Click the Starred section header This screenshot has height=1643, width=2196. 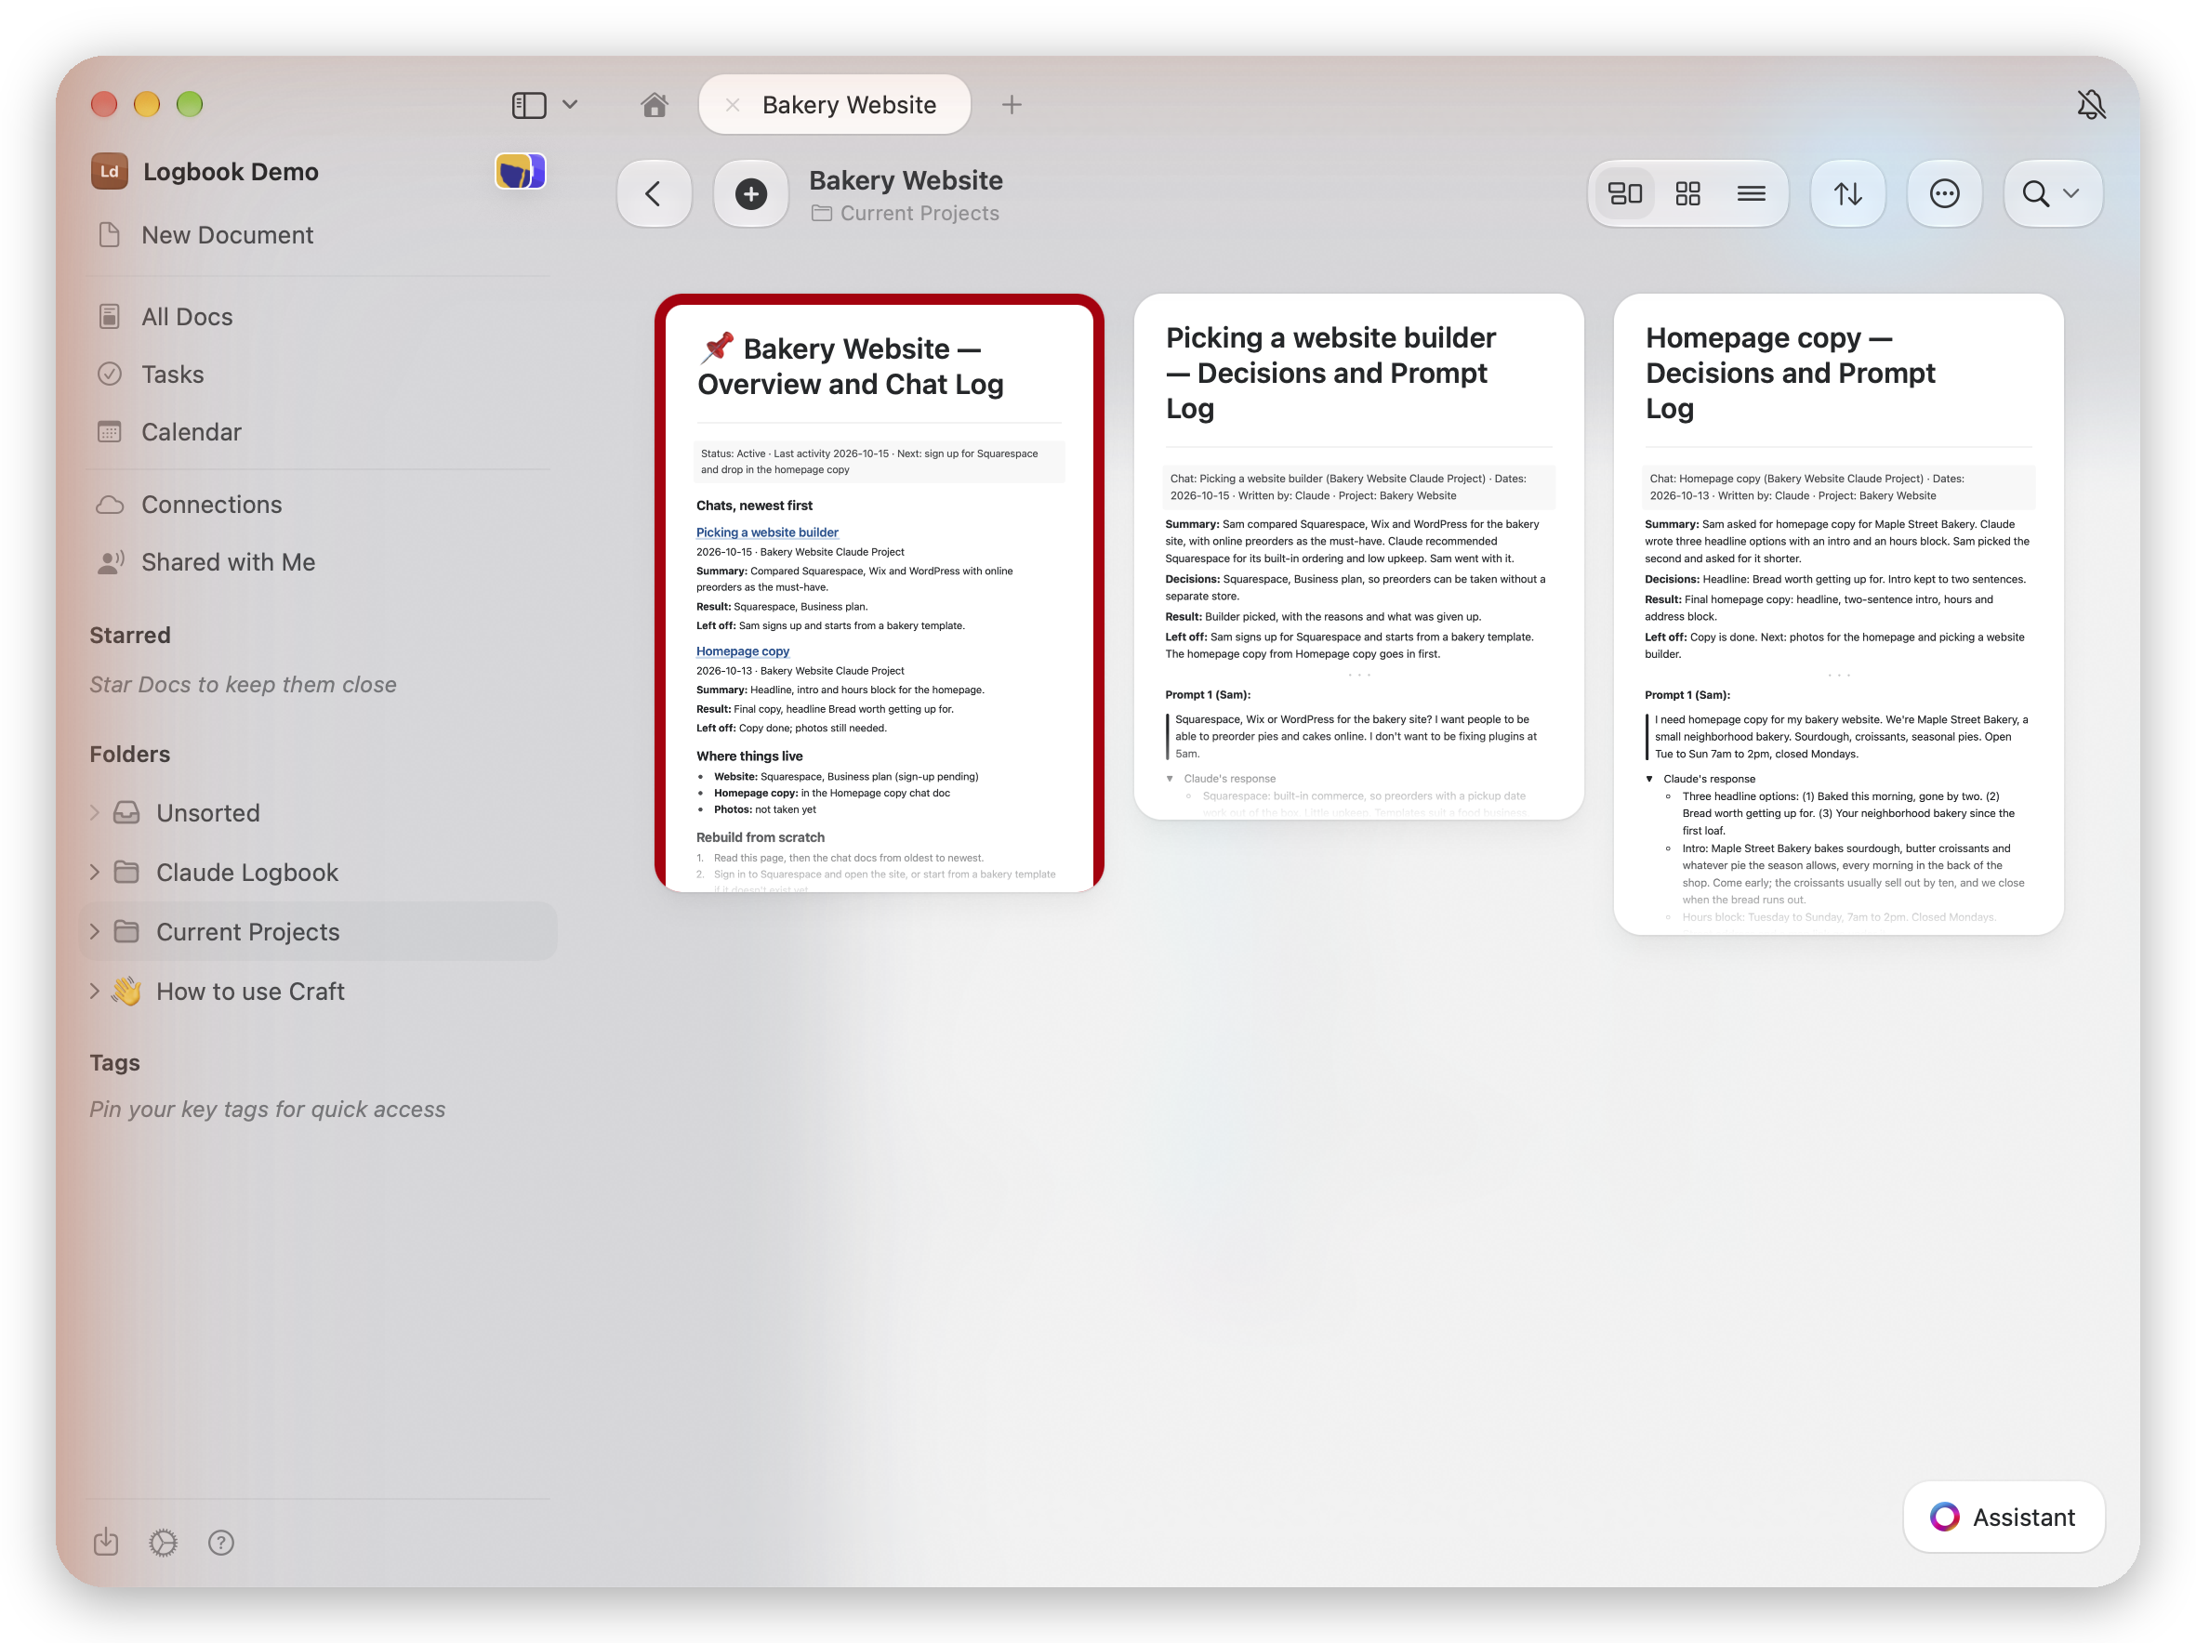(x=130, y=635)
